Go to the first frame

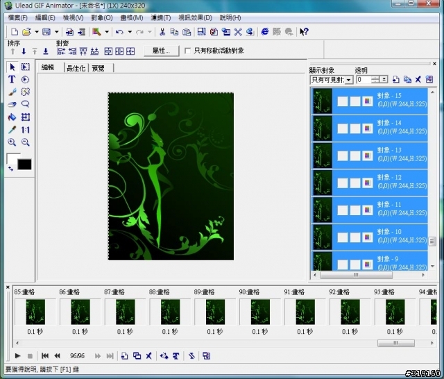click(44, 356)
